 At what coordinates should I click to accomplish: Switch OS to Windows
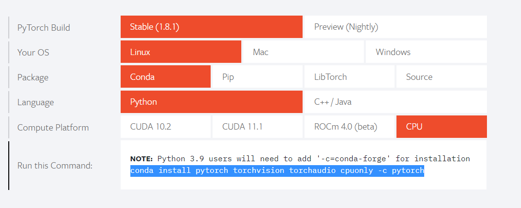426,52
